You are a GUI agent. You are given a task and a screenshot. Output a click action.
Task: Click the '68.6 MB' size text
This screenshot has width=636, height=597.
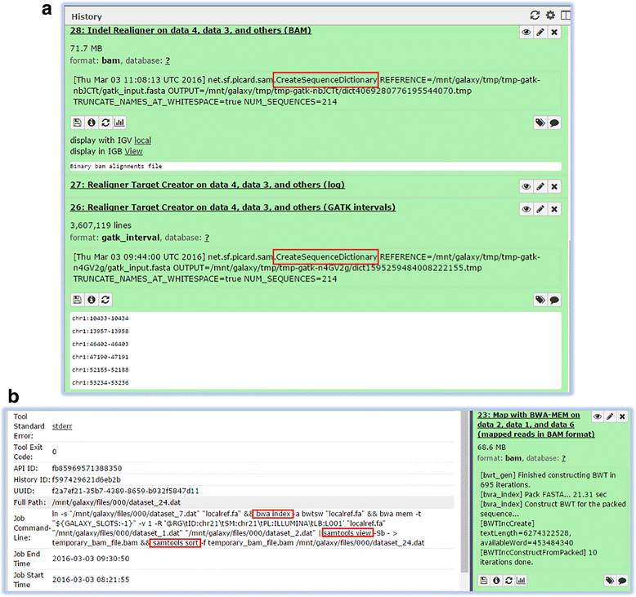tap(491, 448)
